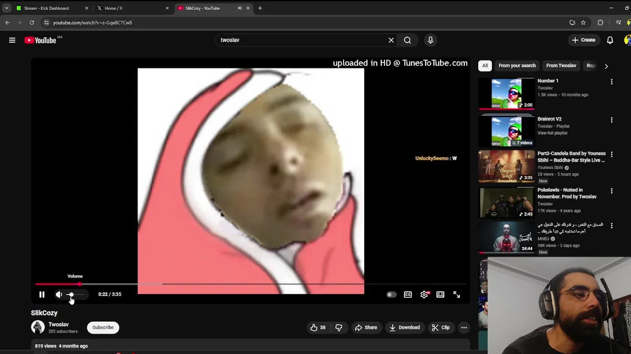Mute the video with the speaker icon
The image size is (631, 354).
click(59, 295)
